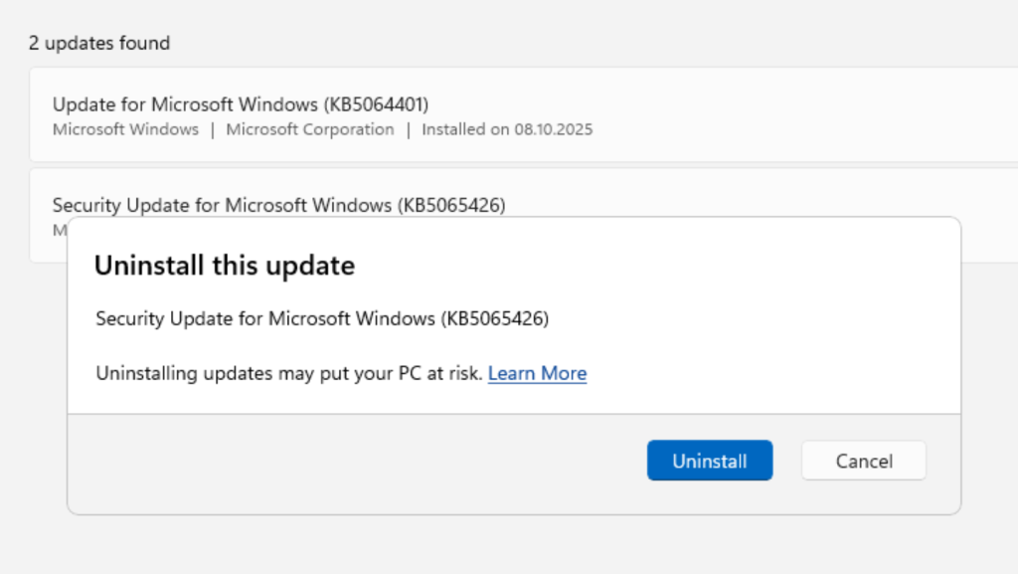Click the page background right of "2 updates found"
This screenshot has height=574, width=1018.
point(596,43)
